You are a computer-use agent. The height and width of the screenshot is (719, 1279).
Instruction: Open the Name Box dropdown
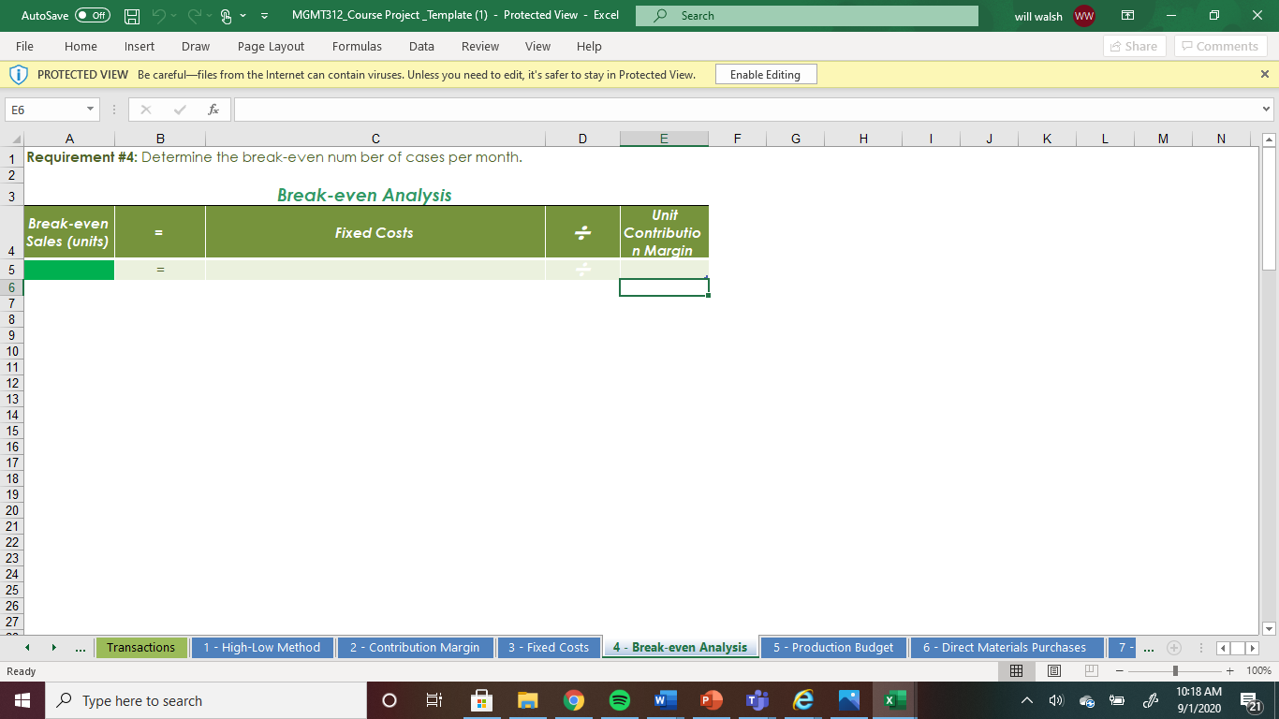(91, 109)
